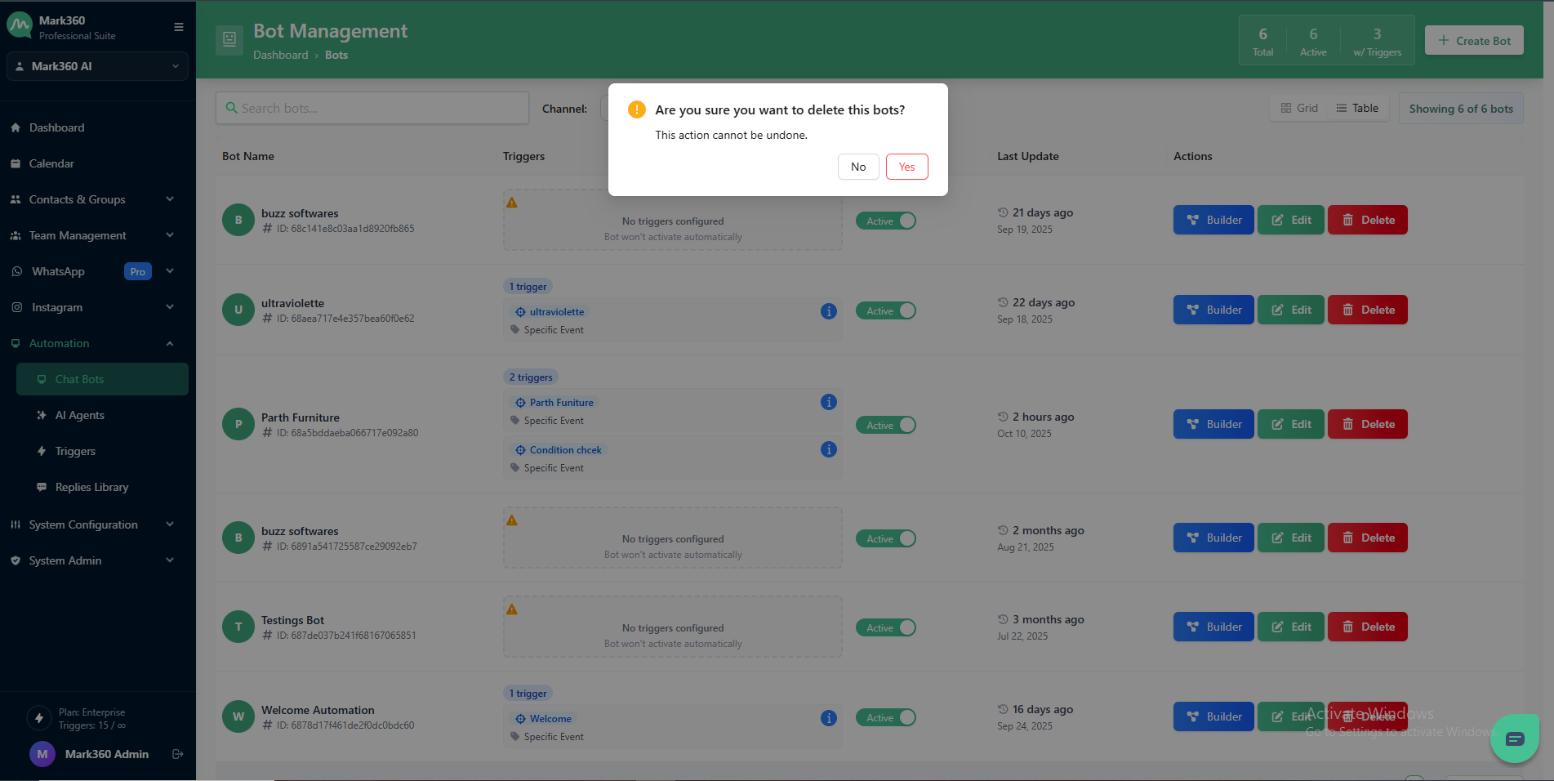Image resolution: width=1554 pixels, height=781 pixels.
Task: Click info icon for Welcome trigger
Action: point(828,718)
